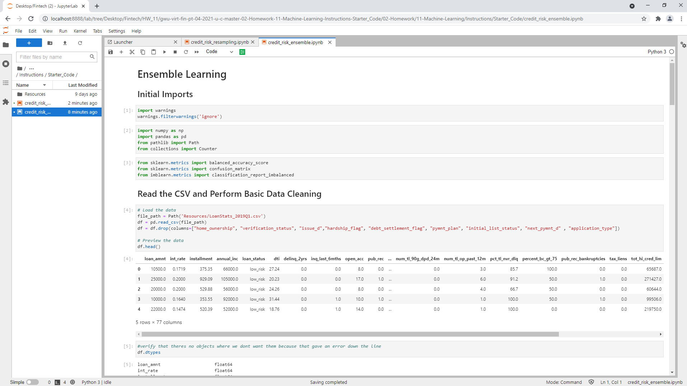Save the notebook with the disk icon
This screenshot has width=687, height=386.
point(111,52)
